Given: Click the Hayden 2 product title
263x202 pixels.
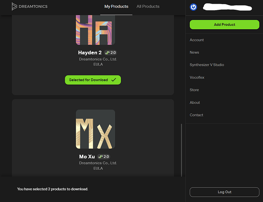Looking at the screenshot, I should (x=90, y=53).
